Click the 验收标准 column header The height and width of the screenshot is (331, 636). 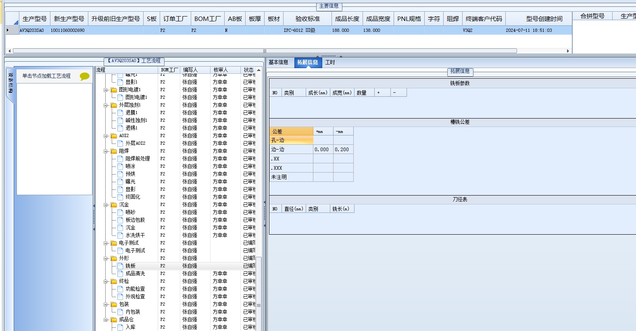[x=308, y=19]
